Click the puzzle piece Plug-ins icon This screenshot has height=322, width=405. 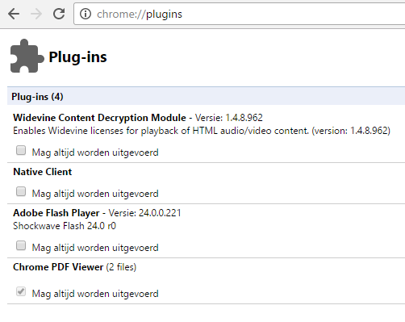27,56
